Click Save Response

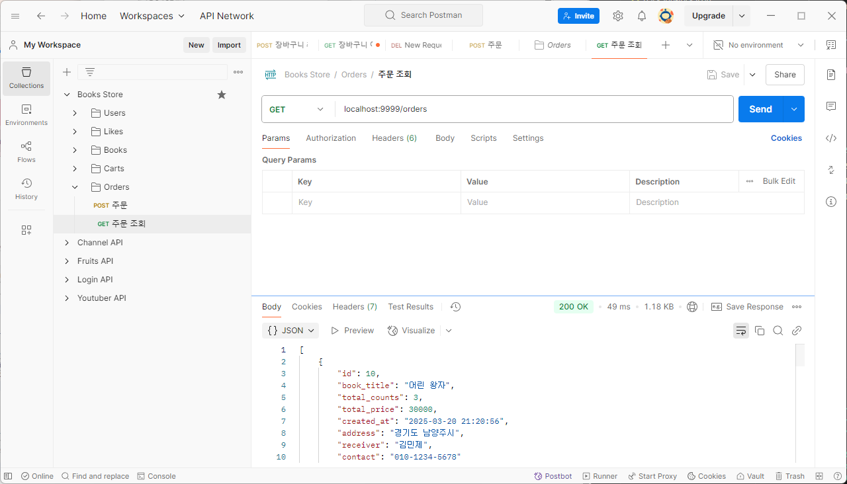coord(747,307)
